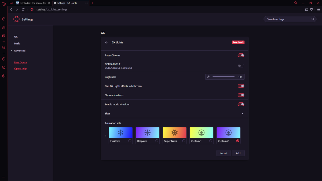The image size is (322, 181).
Task: Launch GX Cleaner from the sidebar
Action: [3, 27]
